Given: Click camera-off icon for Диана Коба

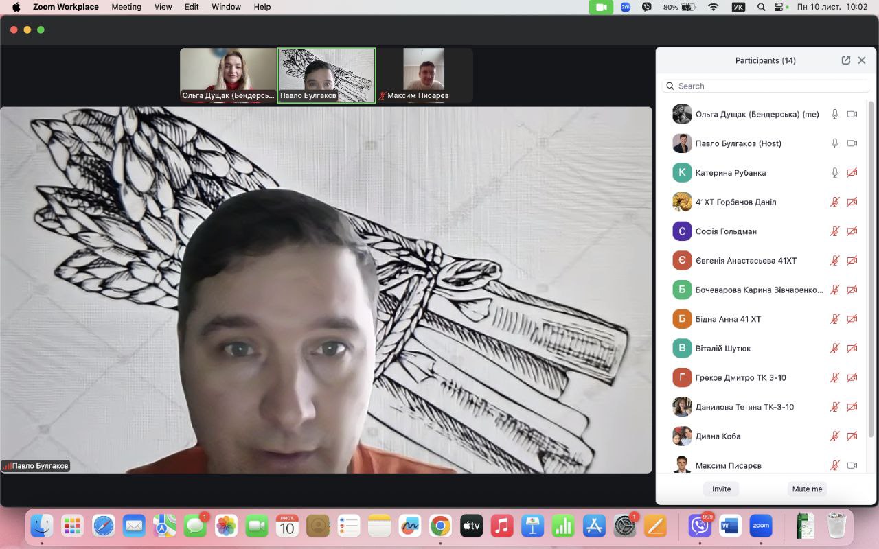Looking at the screenshot, I should [852, 436].
